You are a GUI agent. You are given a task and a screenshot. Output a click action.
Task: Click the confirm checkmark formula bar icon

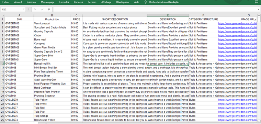(x=42, y=10)
